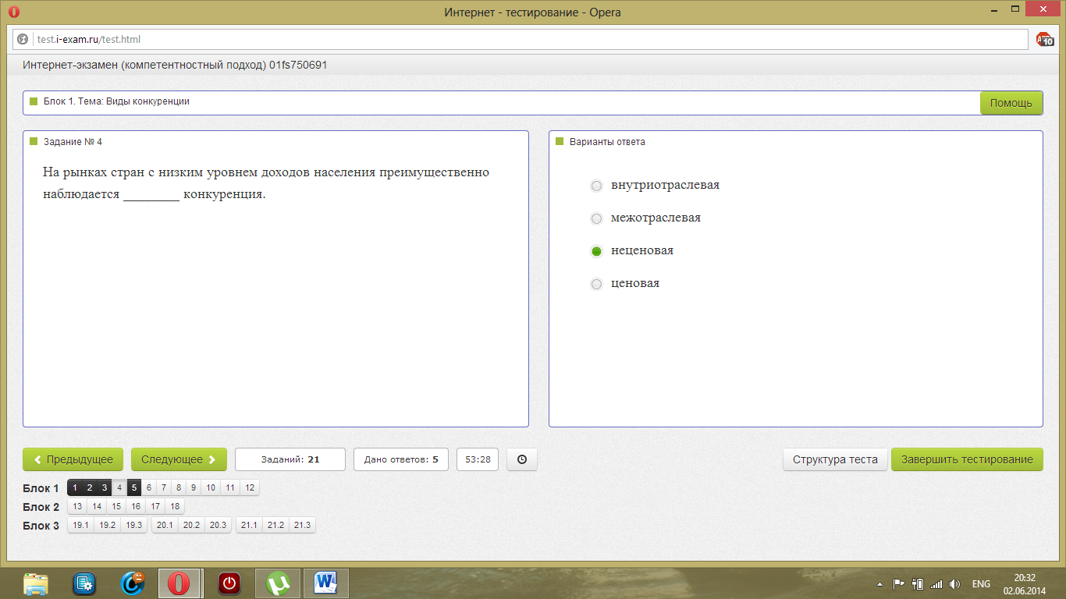This screenshot has width=1066, height=599.
Task: Go to previous question with Предыдущее
Action: [73, 459]
